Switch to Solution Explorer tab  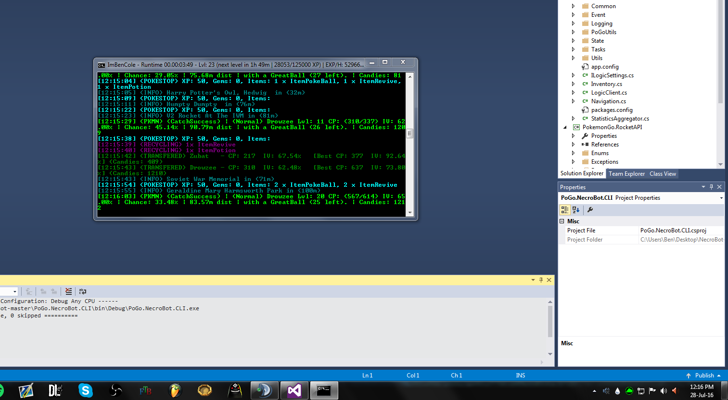coord(582,173)
